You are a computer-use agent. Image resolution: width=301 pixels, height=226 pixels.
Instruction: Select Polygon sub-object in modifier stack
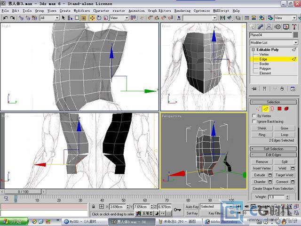[x=265, y=68]
